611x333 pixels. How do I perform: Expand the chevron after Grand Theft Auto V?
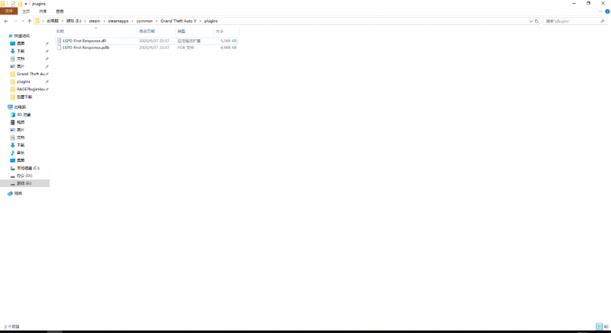(x=200, y=21)
